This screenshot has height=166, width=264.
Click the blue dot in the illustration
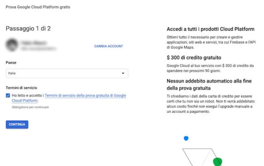tap(186, 138)
